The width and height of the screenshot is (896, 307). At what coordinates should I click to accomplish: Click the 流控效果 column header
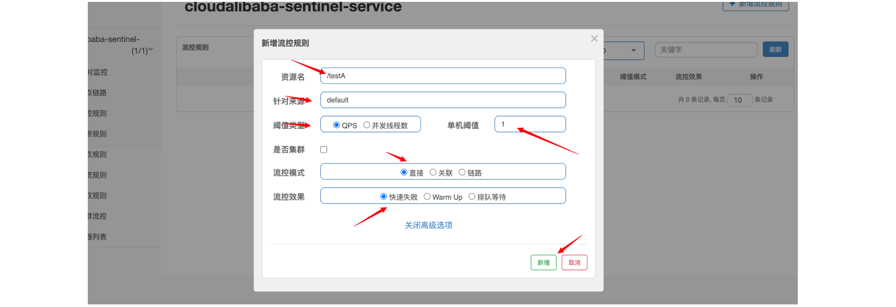[x=688, y=77]
